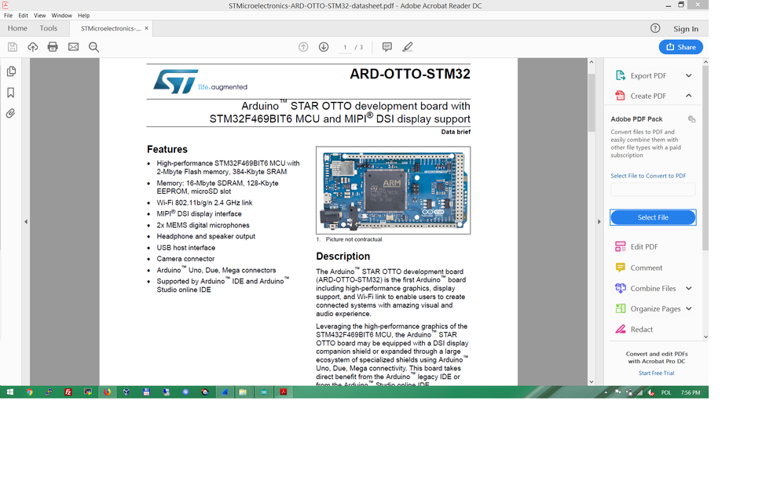The height and width of the screenshot is (481, 784).
Task: Switch to the Tools tab
Action: (x=49, y=28)
